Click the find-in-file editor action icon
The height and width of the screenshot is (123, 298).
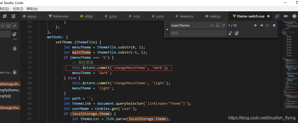(x=277, y=16)
